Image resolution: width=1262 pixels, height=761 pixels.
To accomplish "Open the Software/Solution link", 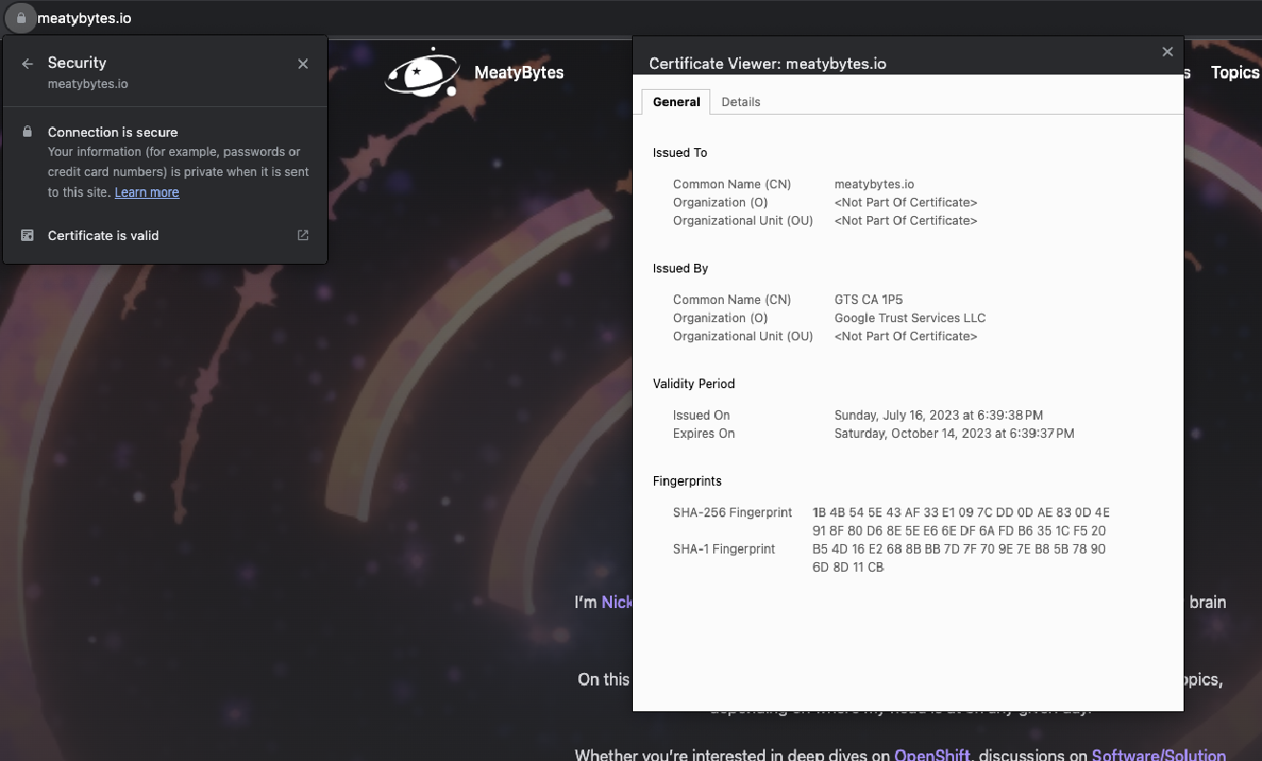I will [1160, 755].
